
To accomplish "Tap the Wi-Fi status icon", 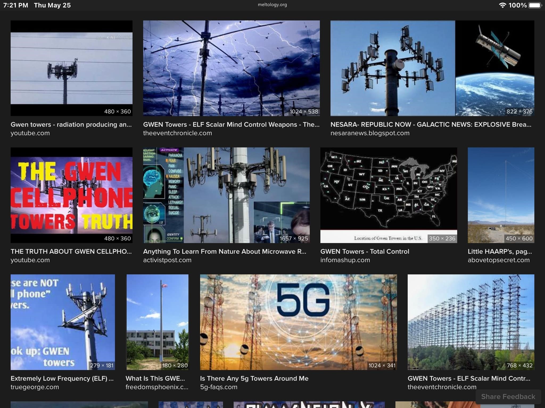I will (x=502, y=5).
